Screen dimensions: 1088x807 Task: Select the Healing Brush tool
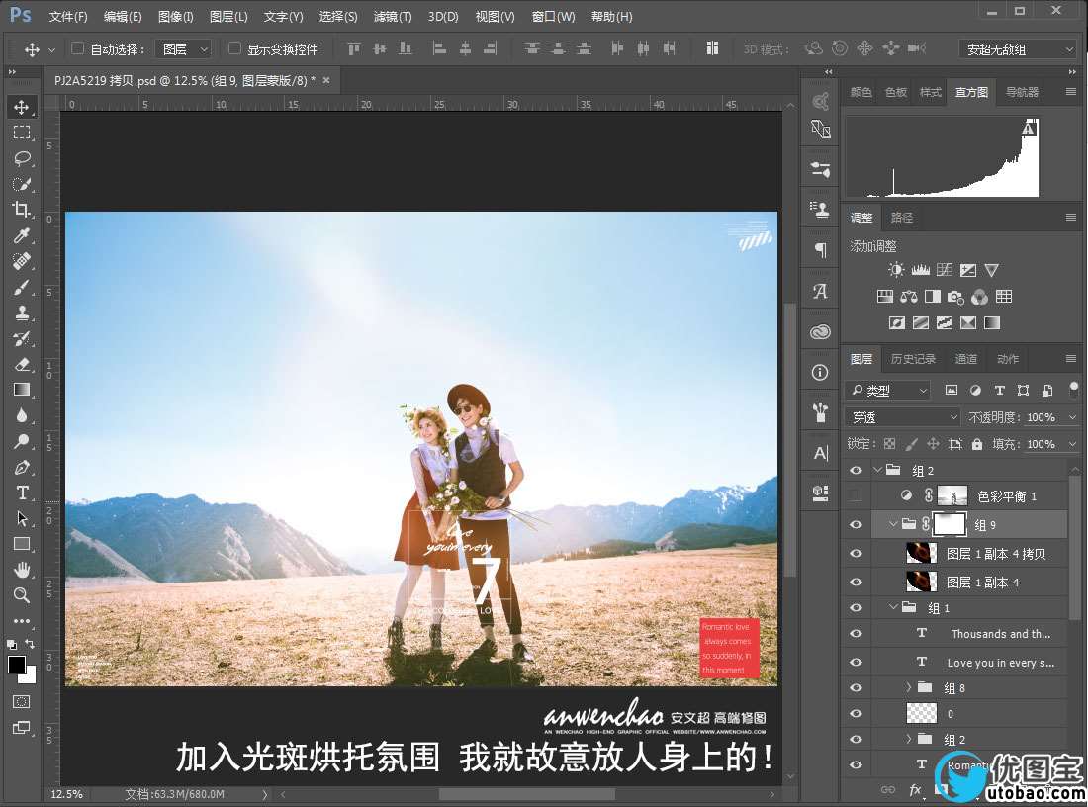click(22, 261)
